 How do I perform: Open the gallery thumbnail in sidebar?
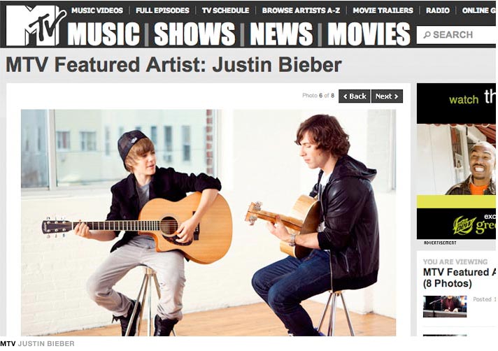[445, 306]
